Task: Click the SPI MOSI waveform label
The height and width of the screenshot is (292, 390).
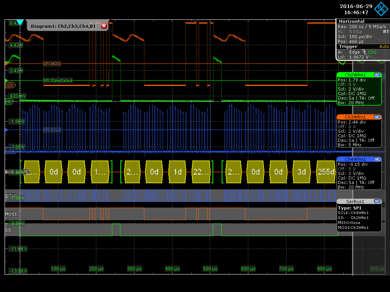Action: (52, 64)
